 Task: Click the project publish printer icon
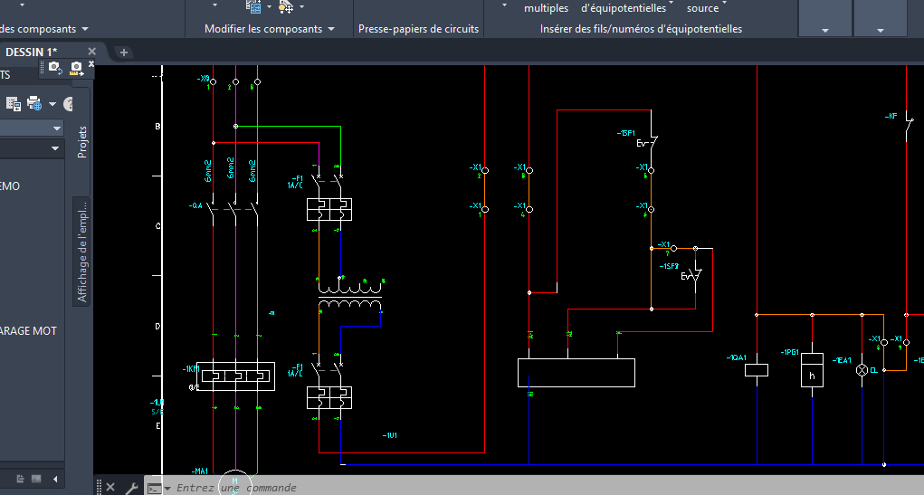34,102
